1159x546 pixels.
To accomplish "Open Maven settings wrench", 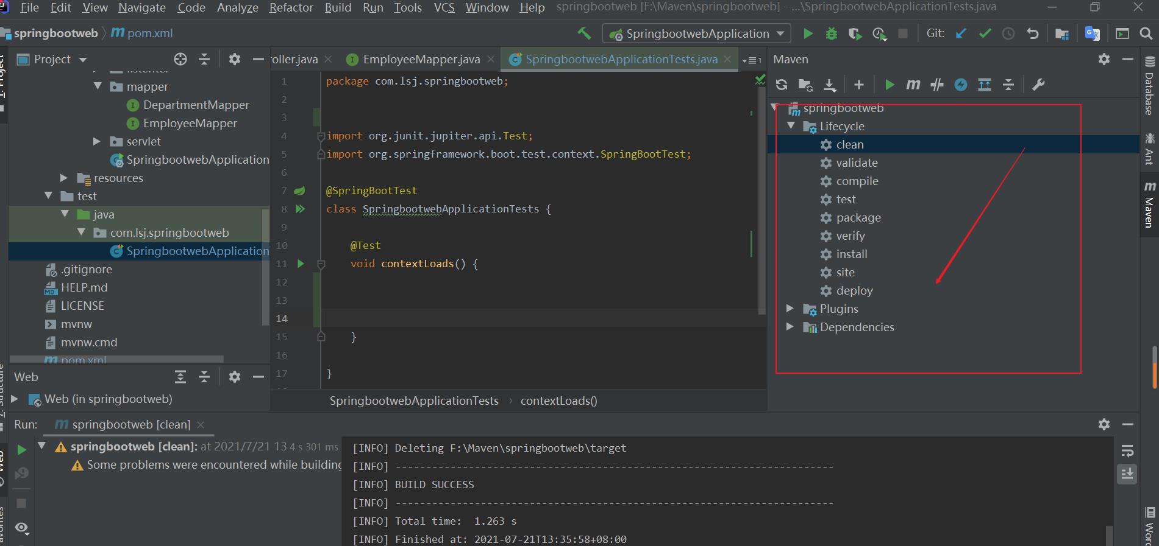I will pyautogui.click(x=1038, y=85).
